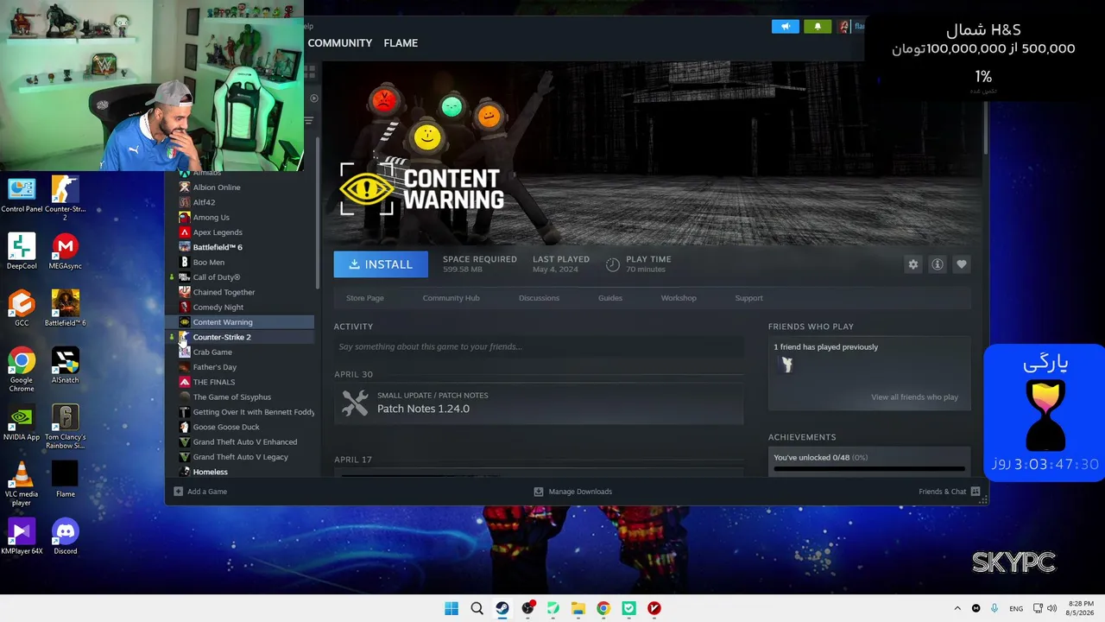Click Windows Start button on taskbar

point(451,608)
